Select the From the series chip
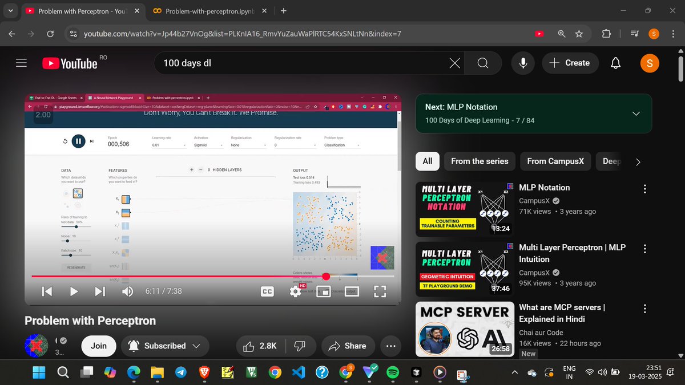Viewport: 685px width, 385px height. click(479, 161)
